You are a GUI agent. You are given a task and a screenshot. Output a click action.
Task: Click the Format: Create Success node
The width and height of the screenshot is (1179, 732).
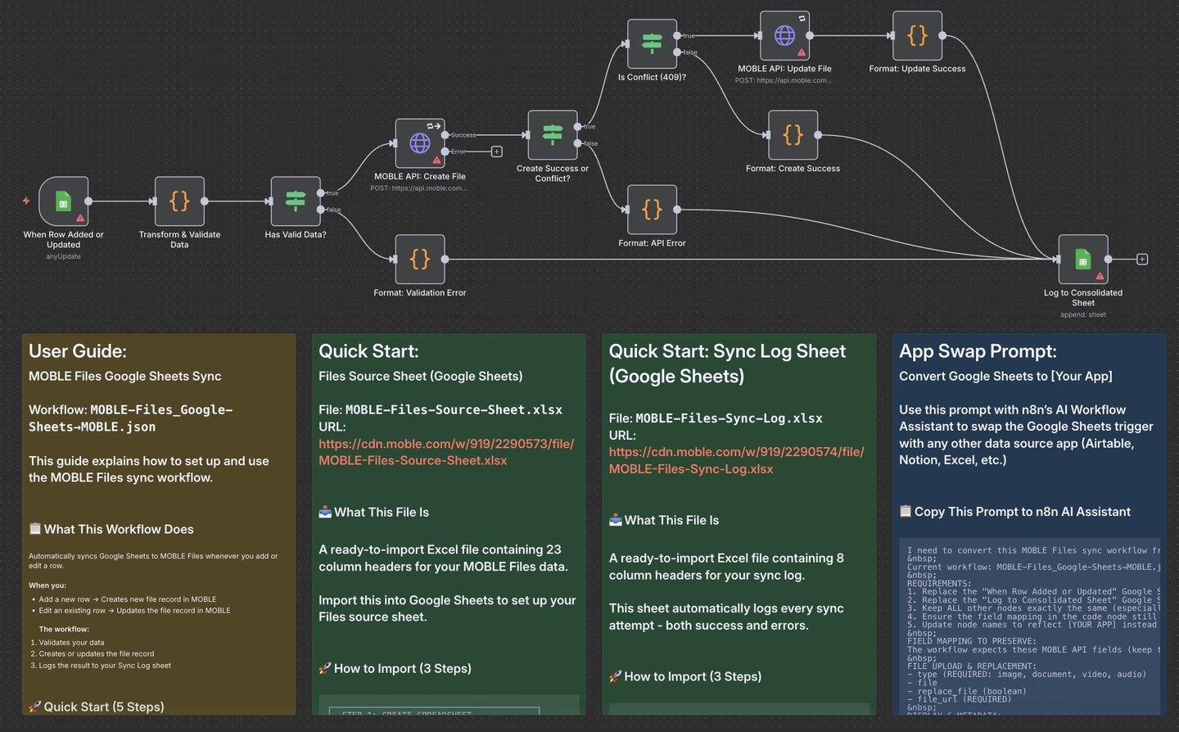[x=793, y=135]
